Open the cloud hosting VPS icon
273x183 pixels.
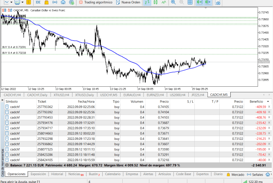click(x=63, y=2)
